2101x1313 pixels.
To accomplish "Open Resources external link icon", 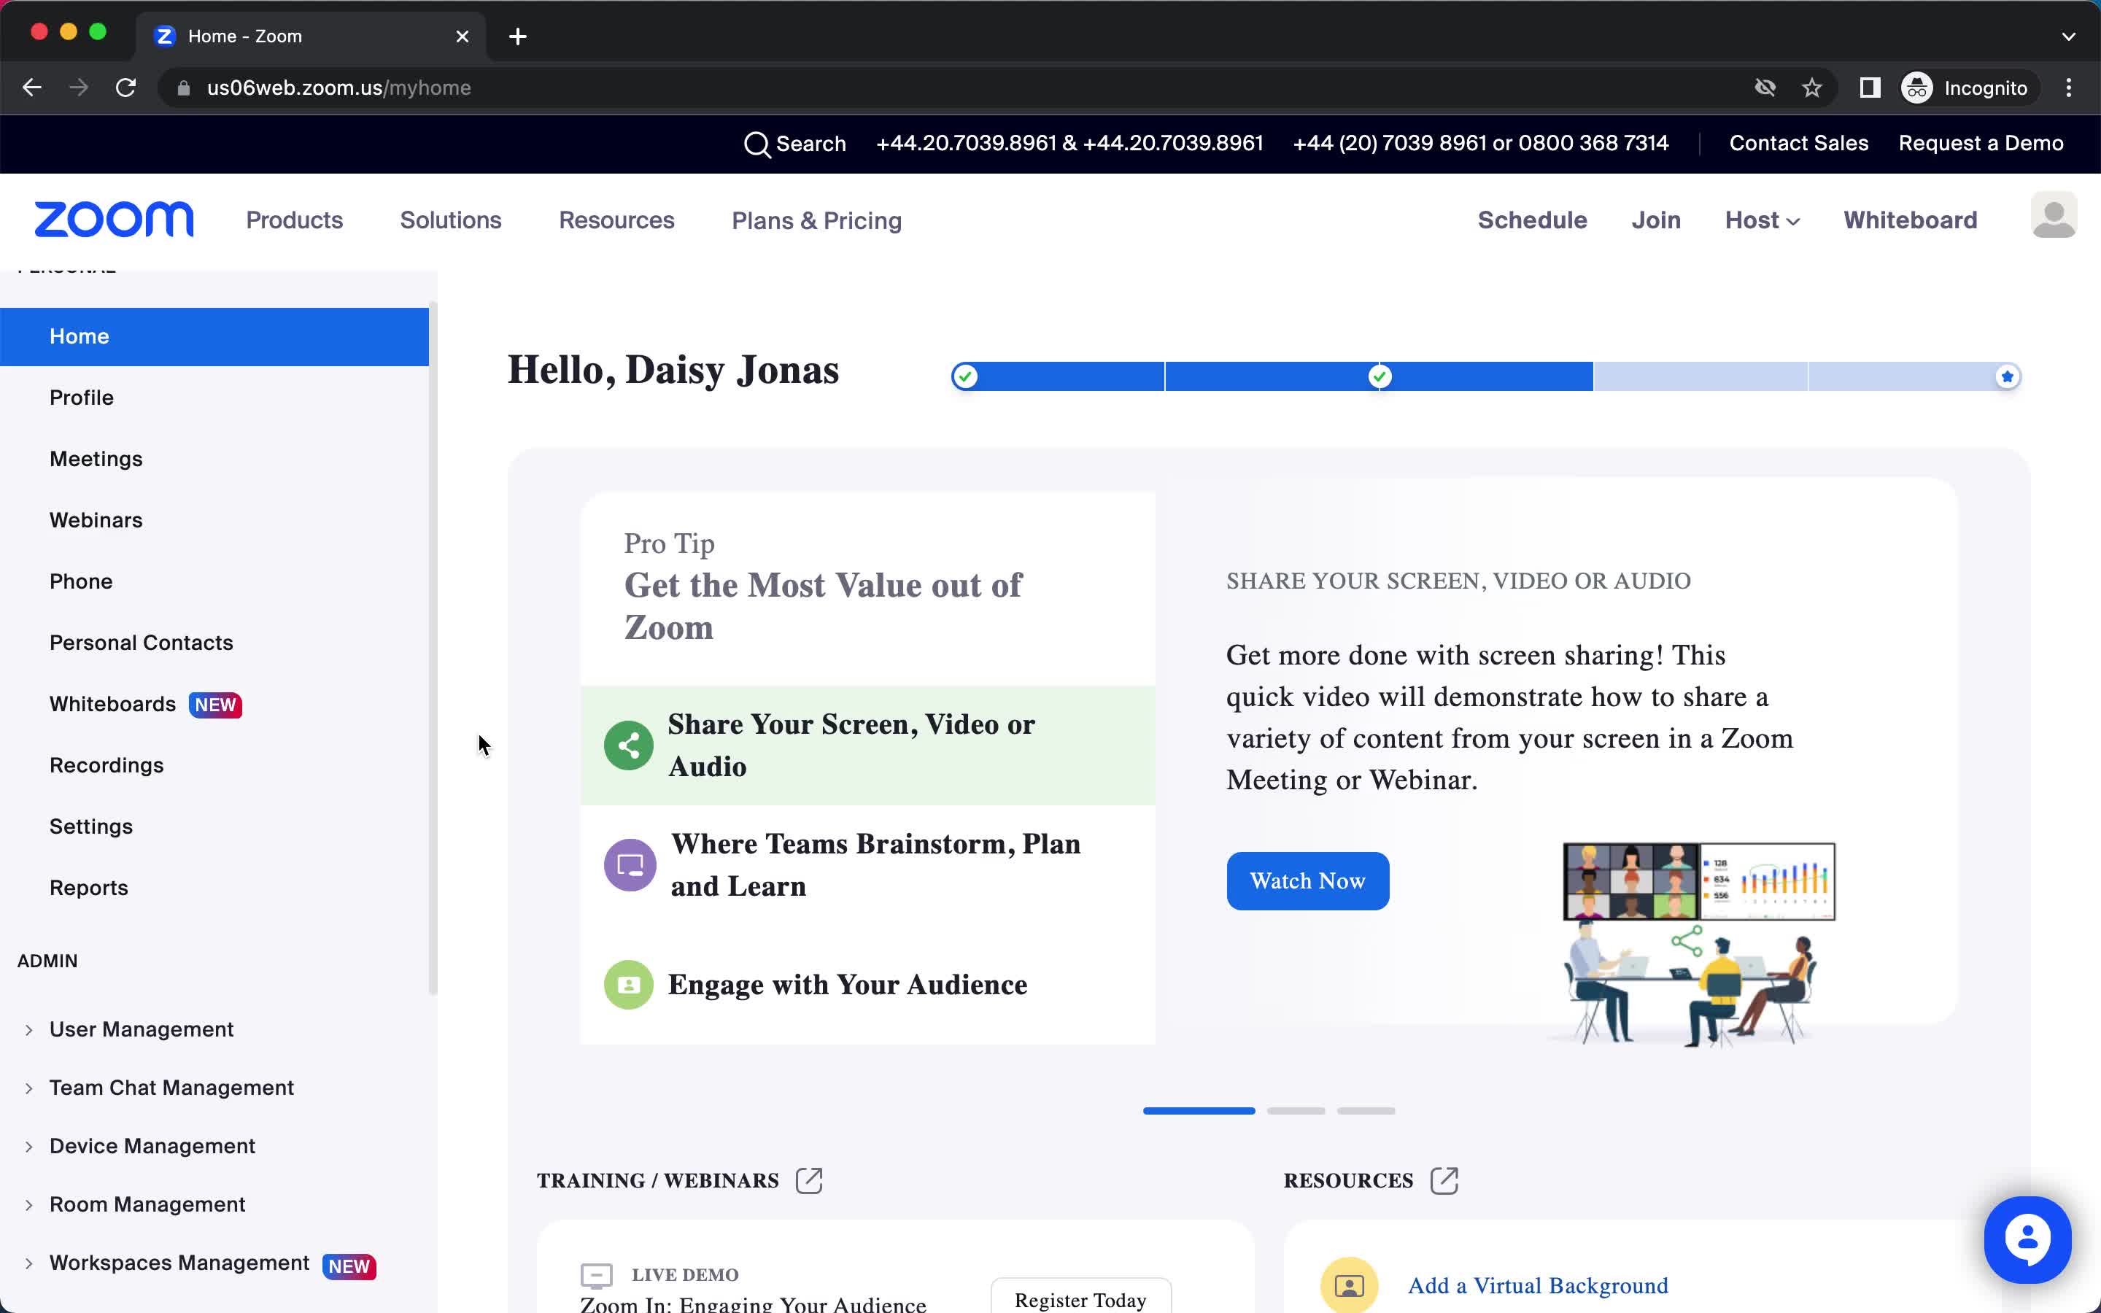I will 1444,1180.
